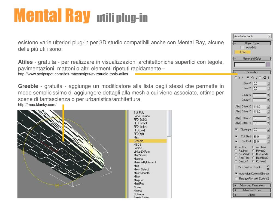The width and height of the screenshot is (279, 209).
Task: Toggle the Abs button for Offset R
Action: pos(238,123)
